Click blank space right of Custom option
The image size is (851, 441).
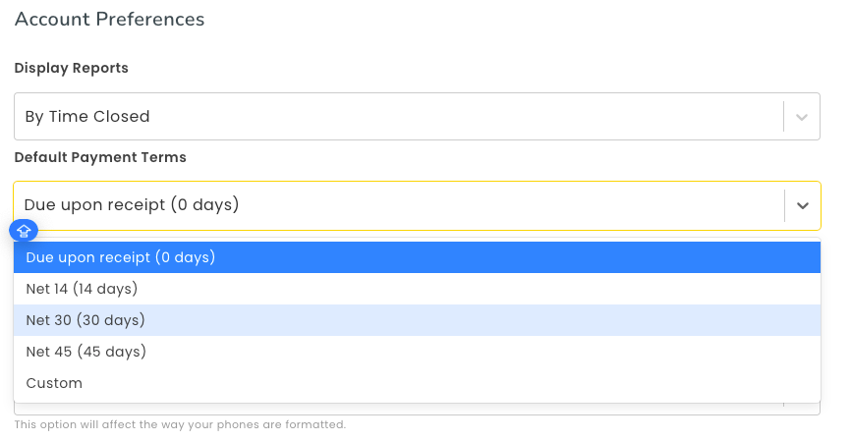click(x=450, y=383)
